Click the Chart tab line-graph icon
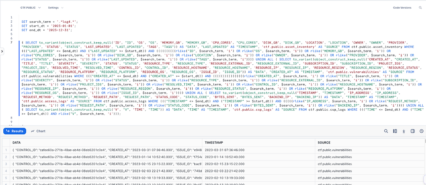The width and height of the screenshot is (426, 185). point(32,131)
